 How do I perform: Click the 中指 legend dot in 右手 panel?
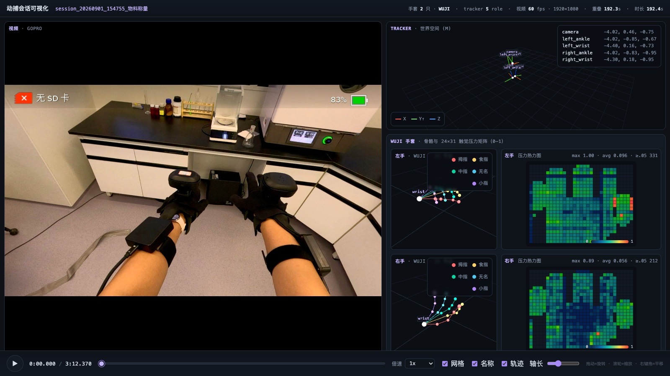454,277
